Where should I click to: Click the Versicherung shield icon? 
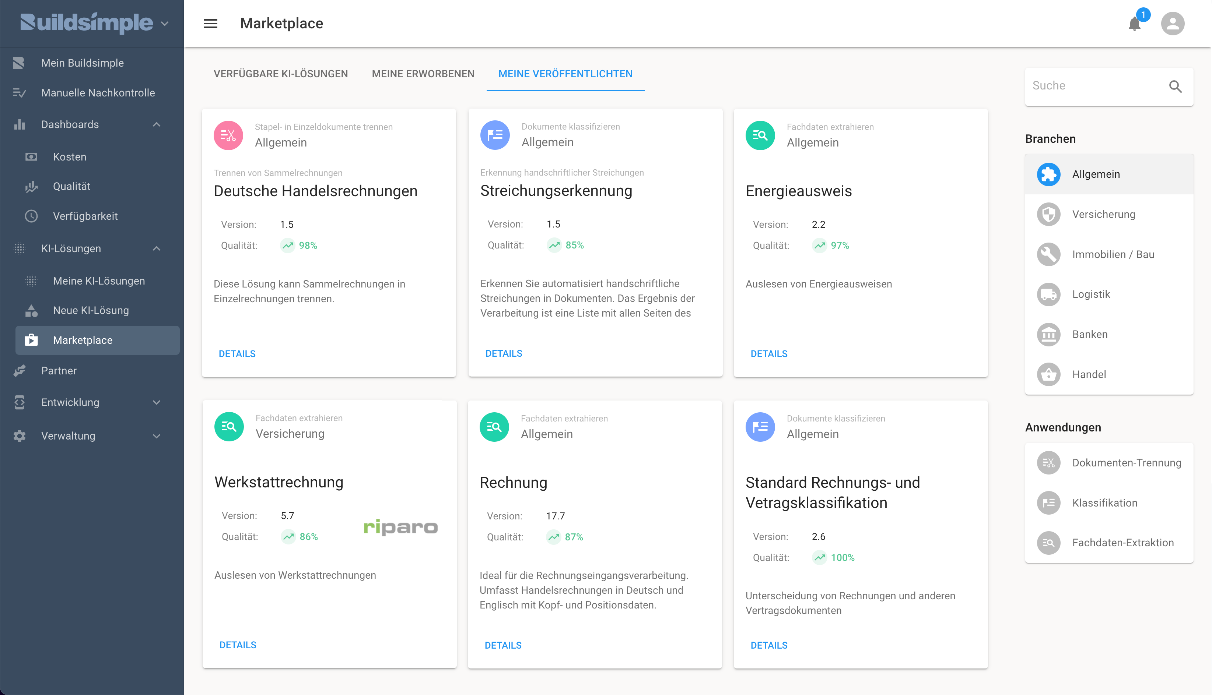1048,214
